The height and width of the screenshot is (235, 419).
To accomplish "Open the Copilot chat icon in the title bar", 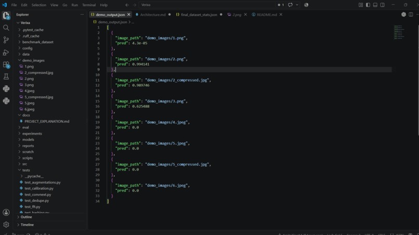I will [290, 5].
